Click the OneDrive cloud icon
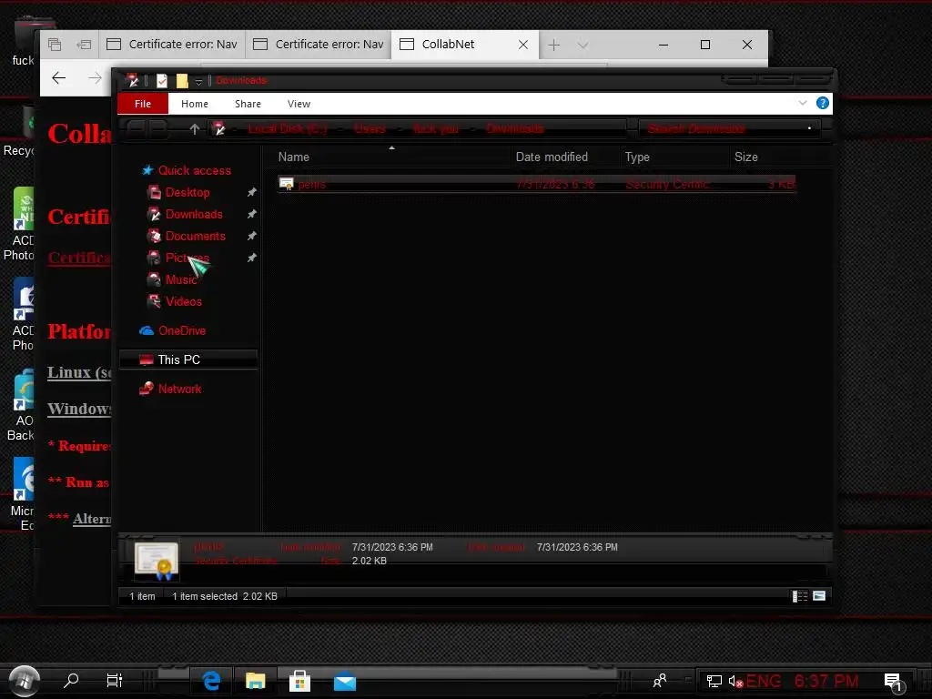Screen dimensions: 932x699 (x=147, y=330)
